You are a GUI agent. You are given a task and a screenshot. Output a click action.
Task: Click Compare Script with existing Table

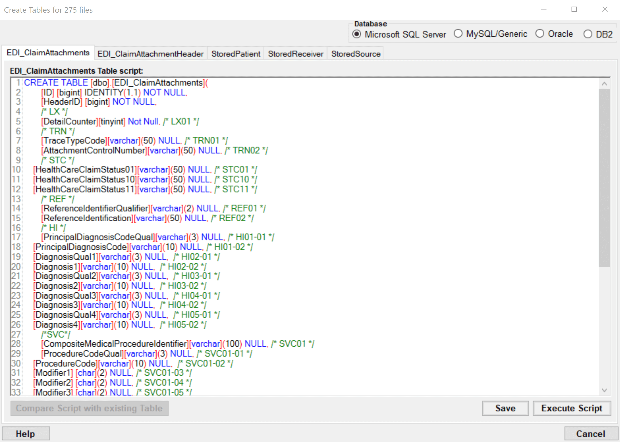pos(89,408)
